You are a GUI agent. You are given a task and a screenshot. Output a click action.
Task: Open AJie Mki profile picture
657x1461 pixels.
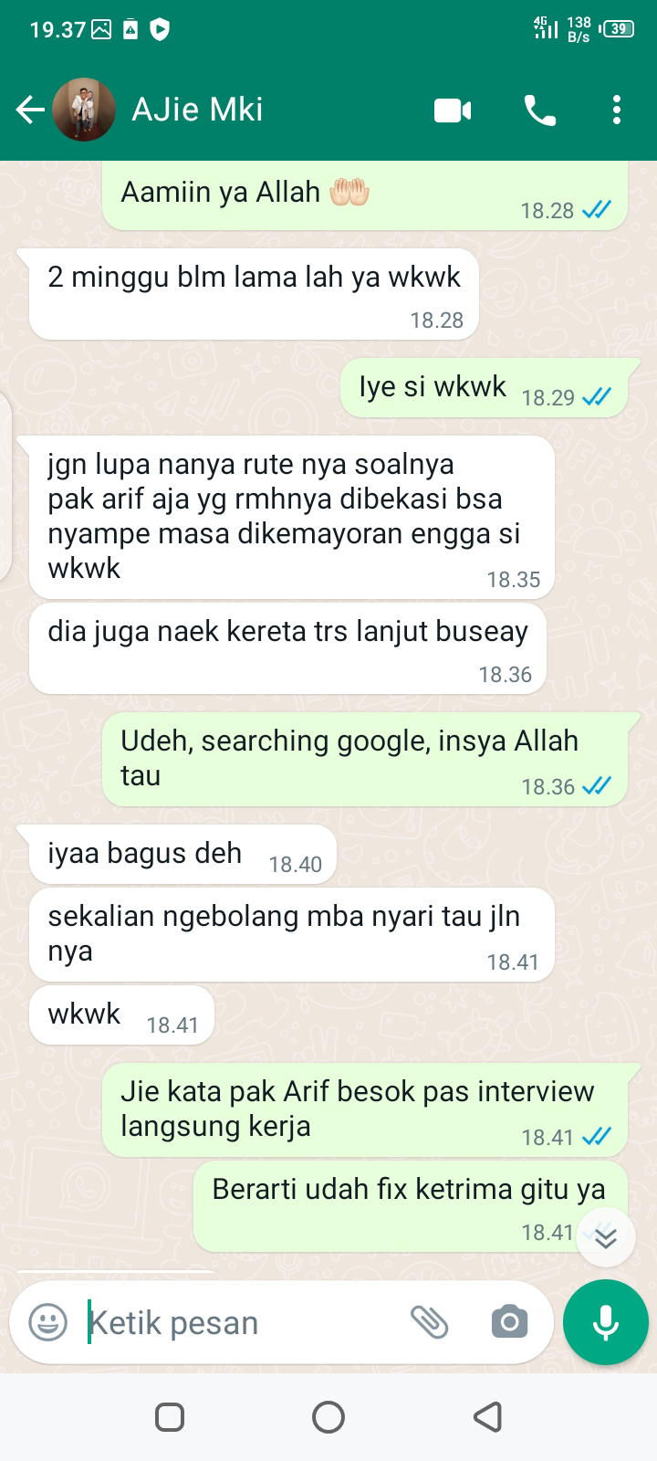pyautogui.click(x=84, y=110)
